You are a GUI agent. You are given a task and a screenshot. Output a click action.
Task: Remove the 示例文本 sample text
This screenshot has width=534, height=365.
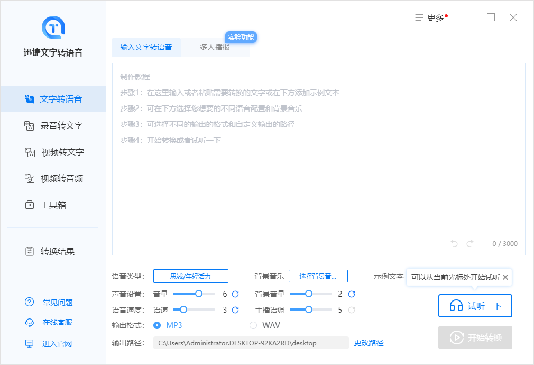[x=505, y=277]
